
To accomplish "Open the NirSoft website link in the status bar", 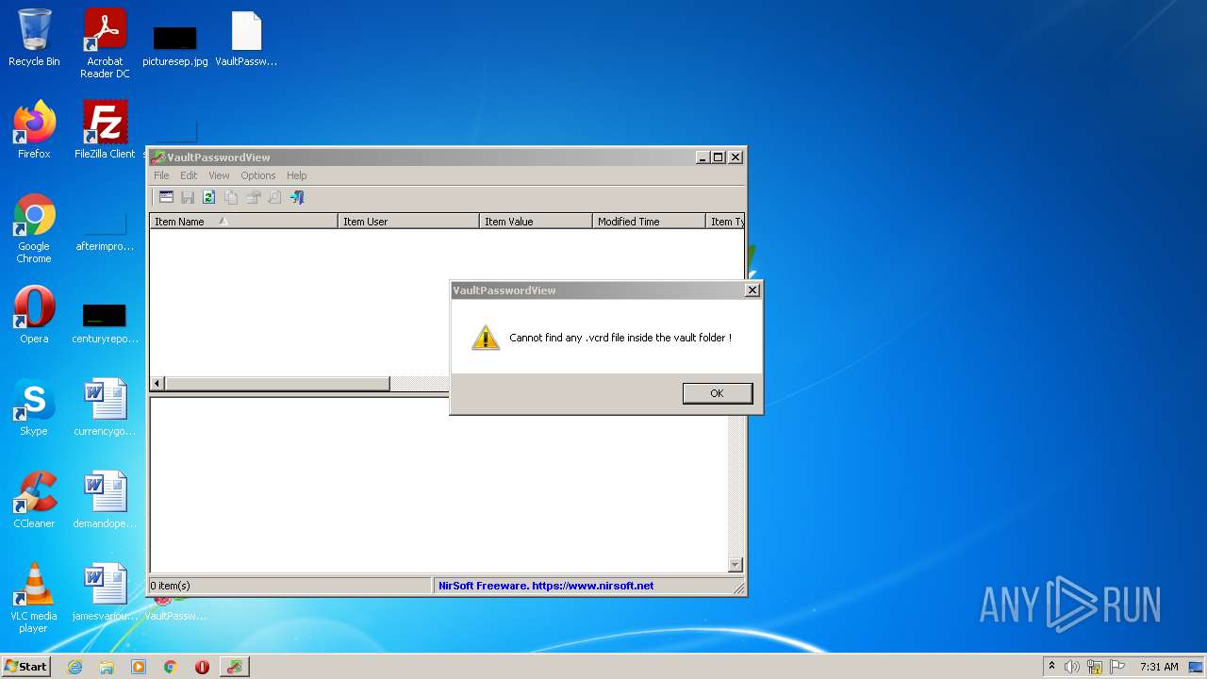I will (546, 586).
